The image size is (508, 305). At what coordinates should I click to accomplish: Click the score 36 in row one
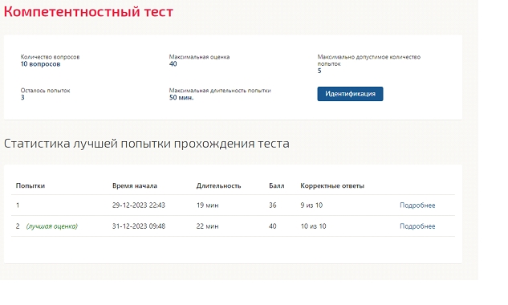pyautogui.click(x=273, y=205)
